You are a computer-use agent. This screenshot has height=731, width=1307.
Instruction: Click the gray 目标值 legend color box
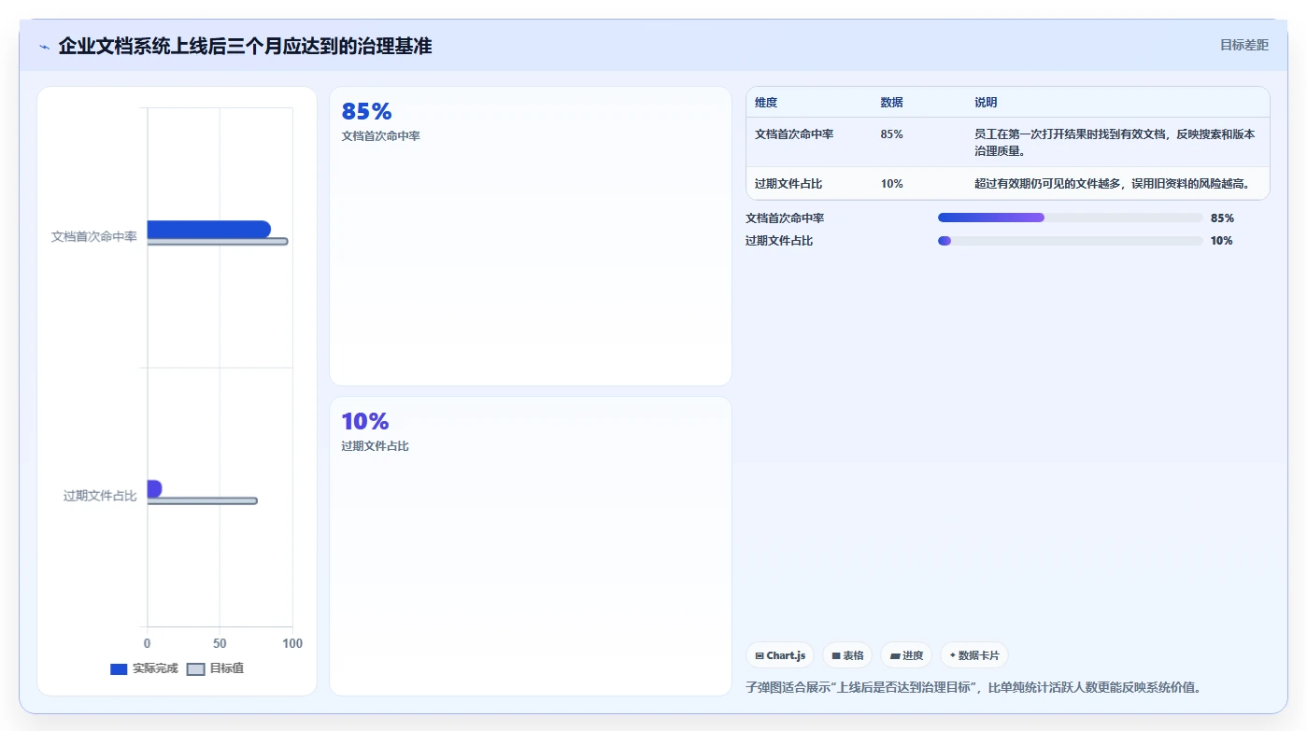195,669
